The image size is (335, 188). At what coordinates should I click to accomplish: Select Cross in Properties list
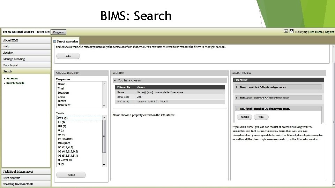click(61, 97)
